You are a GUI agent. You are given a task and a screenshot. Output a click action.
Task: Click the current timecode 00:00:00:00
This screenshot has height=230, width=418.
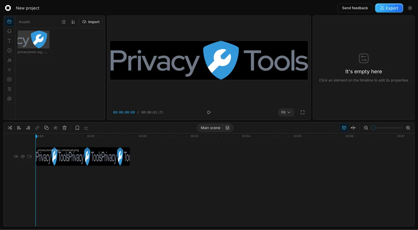(124, 112)
